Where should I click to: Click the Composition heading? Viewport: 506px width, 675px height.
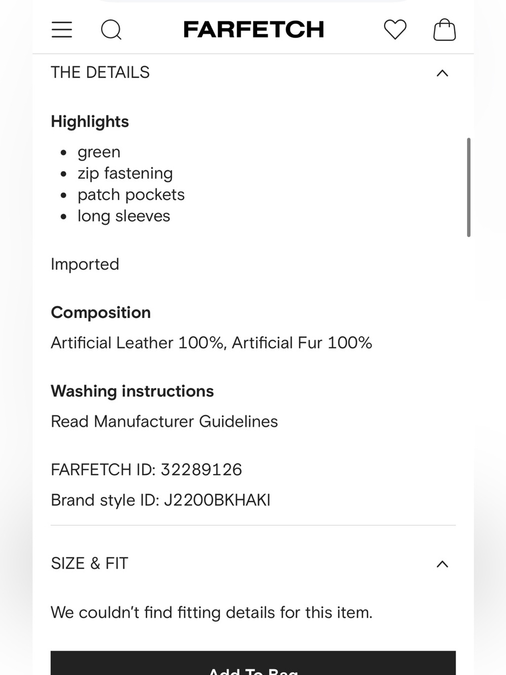click(101, 312)
